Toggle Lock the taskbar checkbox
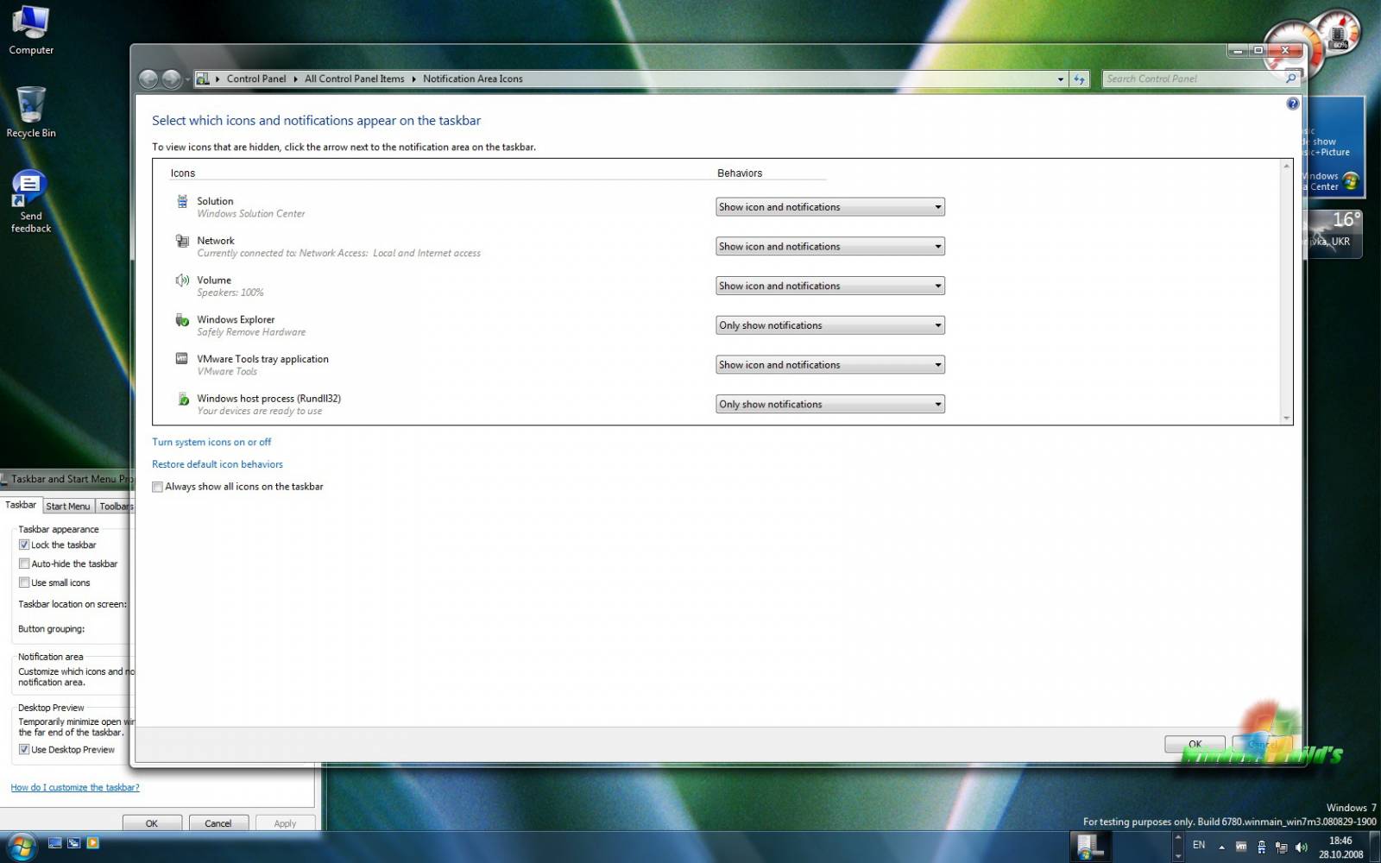Screen dimensions: 1381x863 24,545
